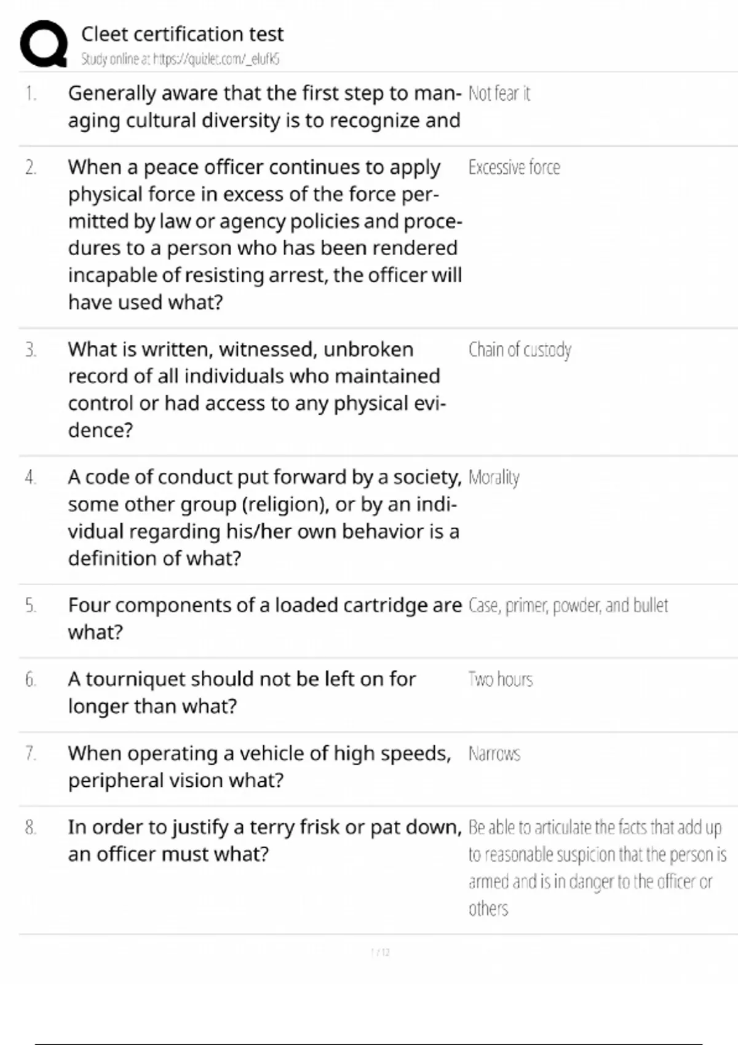The width and height of the screenshot is (738, 1045).
Task: Click question number 5 marker
Action: click(x=31, y=605)
